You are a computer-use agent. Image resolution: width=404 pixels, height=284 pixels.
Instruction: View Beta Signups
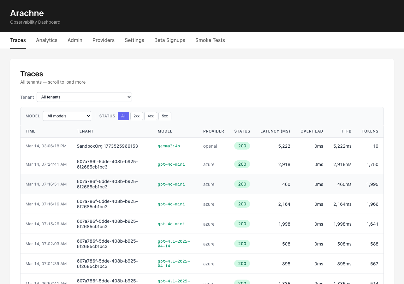pyautogui.click(x=169, y=40)
